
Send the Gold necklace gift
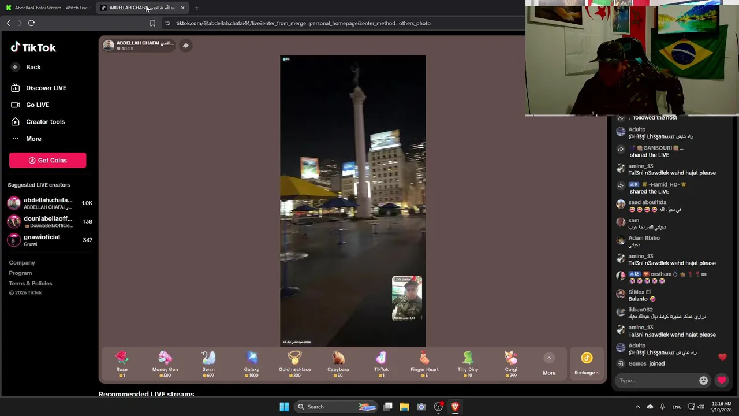tap(295, 364)
